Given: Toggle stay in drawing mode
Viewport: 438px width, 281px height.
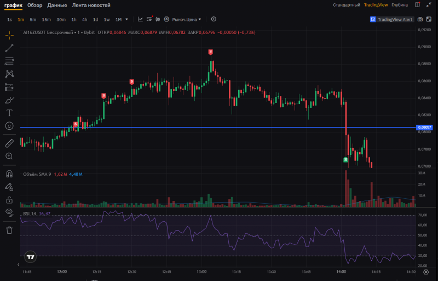Looking at the screenshot, I should (x=9, y=187).
